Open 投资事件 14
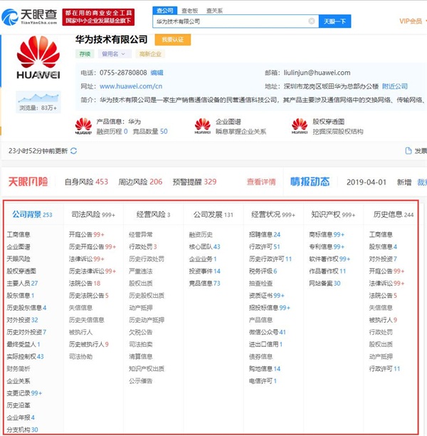The image size is (427, 436). pos(205,271)
